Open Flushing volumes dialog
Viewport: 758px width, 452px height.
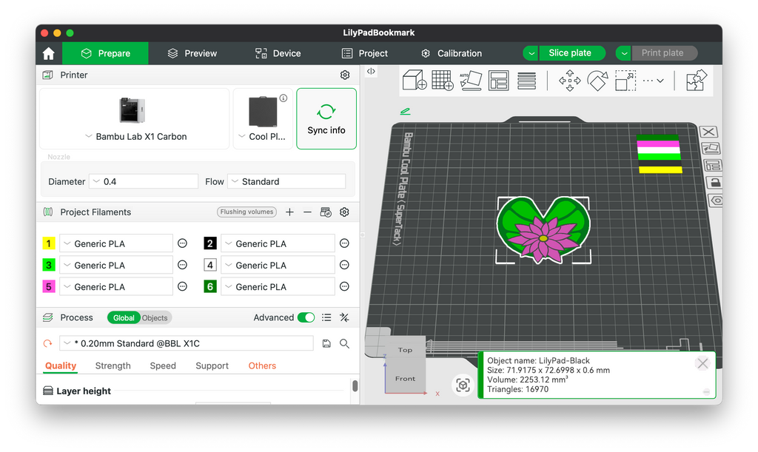pos(246,212)
